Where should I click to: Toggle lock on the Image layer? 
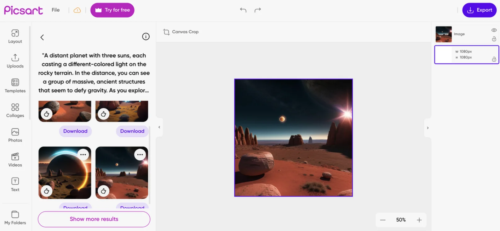(494, 39)
